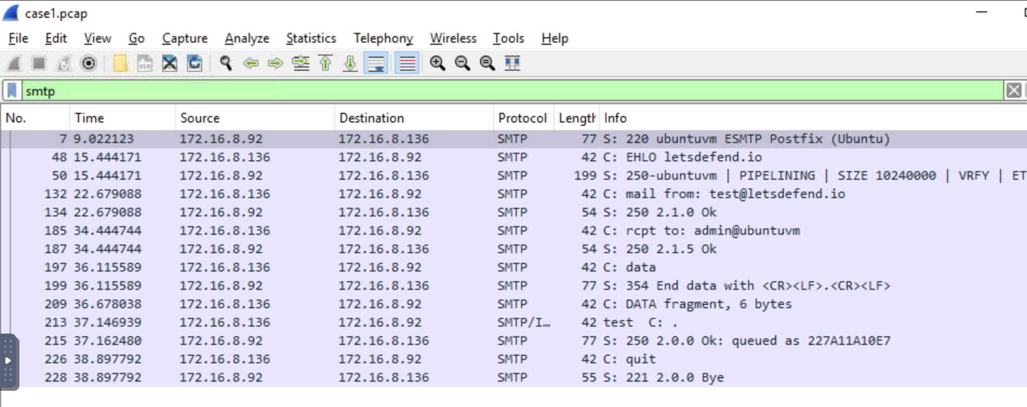
Task: Zoom in the main window text
Action: click(x=437, y=63)
